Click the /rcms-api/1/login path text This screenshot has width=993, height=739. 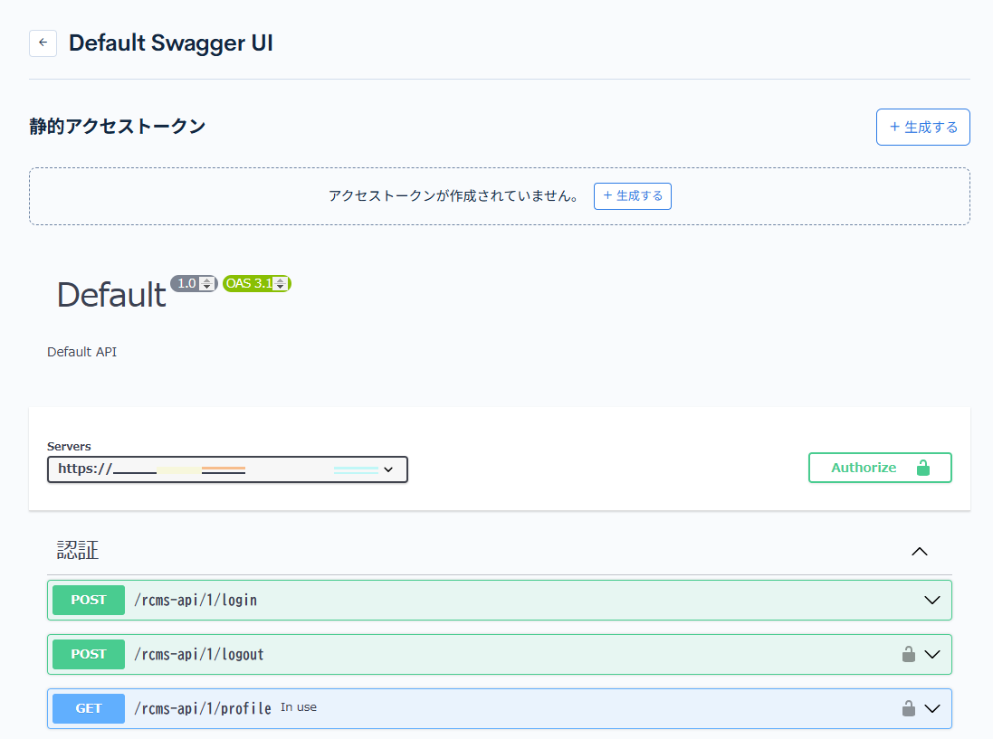[x=196, y=600]
